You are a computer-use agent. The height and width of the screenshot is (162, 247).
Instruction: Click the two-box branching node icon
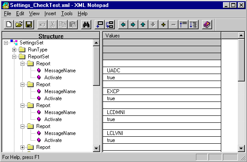click(x=110, y=24)
